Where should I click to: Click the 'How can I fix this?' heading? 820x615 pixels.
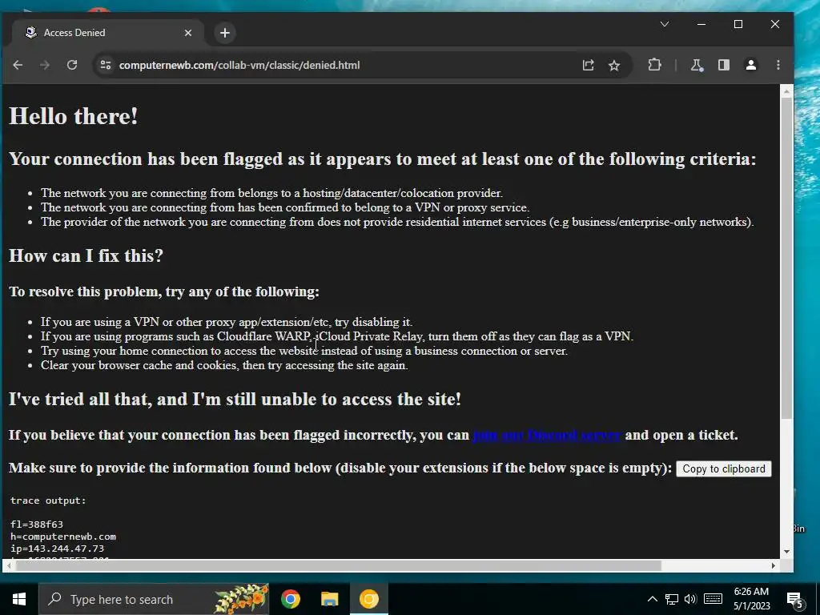[x=86, y=255]
